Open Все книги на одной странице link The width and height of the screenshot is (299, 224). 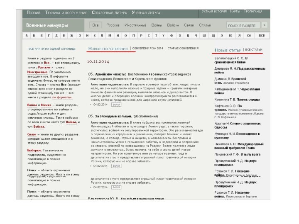click(x=51, y=49)
